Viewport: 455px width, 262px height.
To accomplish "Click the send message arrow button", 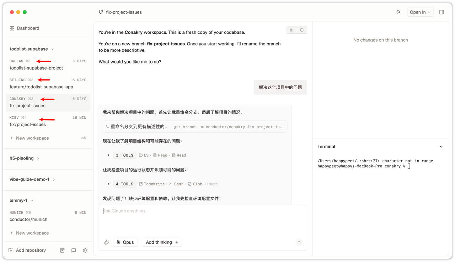I will point(299,242).
